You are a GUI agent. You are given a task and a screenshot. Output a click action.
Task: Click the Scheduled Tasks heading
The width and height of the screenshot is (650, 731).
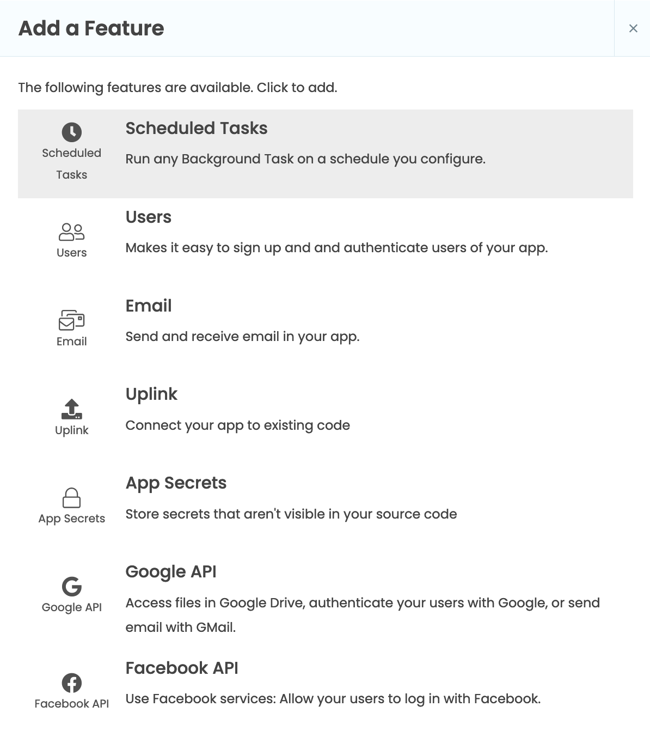(x=197, y=129)
